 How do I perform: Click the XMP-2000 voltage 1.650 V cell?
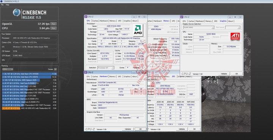(191, 124)
